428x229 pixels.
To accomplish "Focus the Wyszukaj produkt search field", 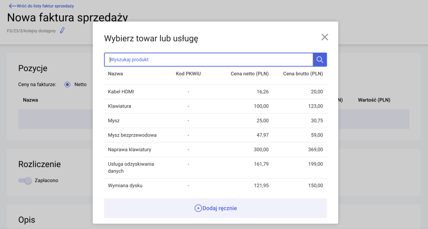I will (209, 60).
